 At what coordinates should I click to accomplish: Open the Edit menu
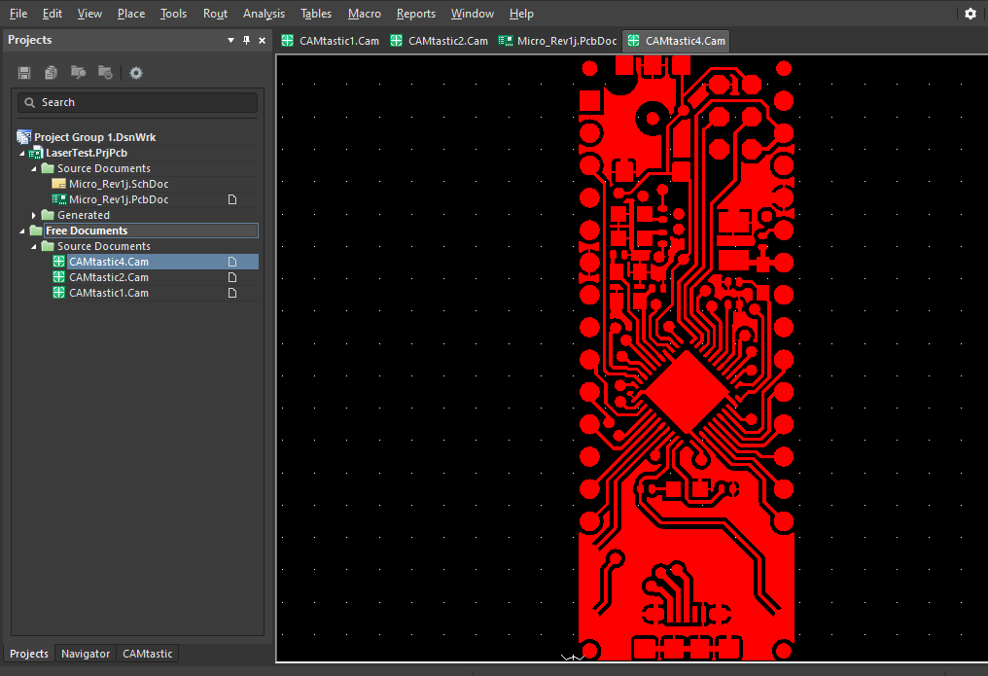tap(53, 14)
